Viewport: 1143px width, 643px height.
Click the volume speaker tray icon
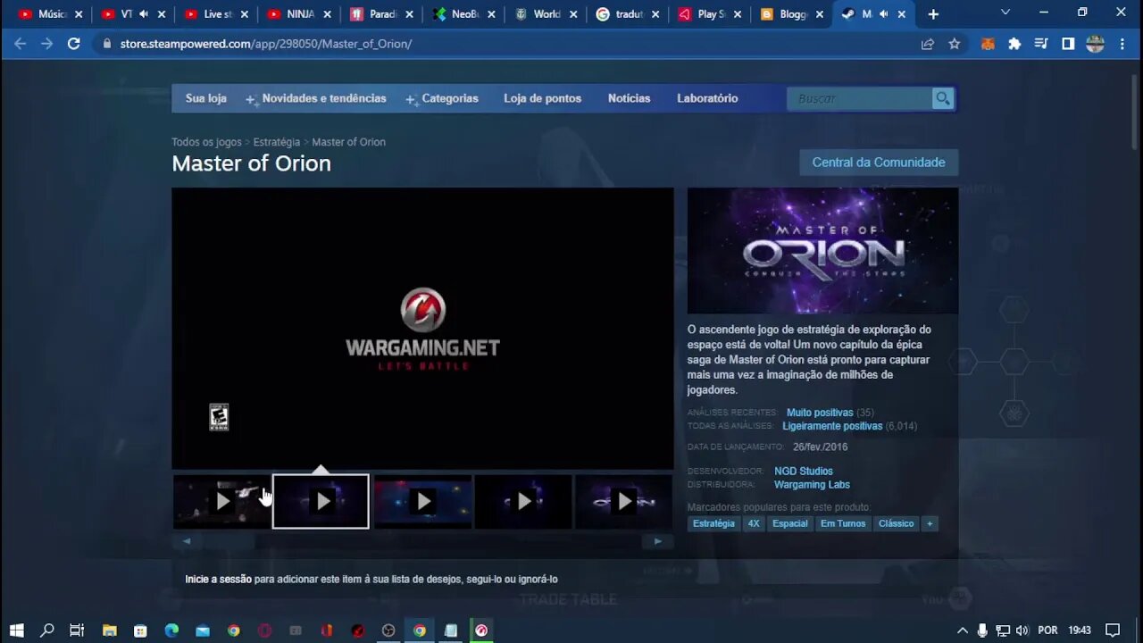coord(1022,630)
